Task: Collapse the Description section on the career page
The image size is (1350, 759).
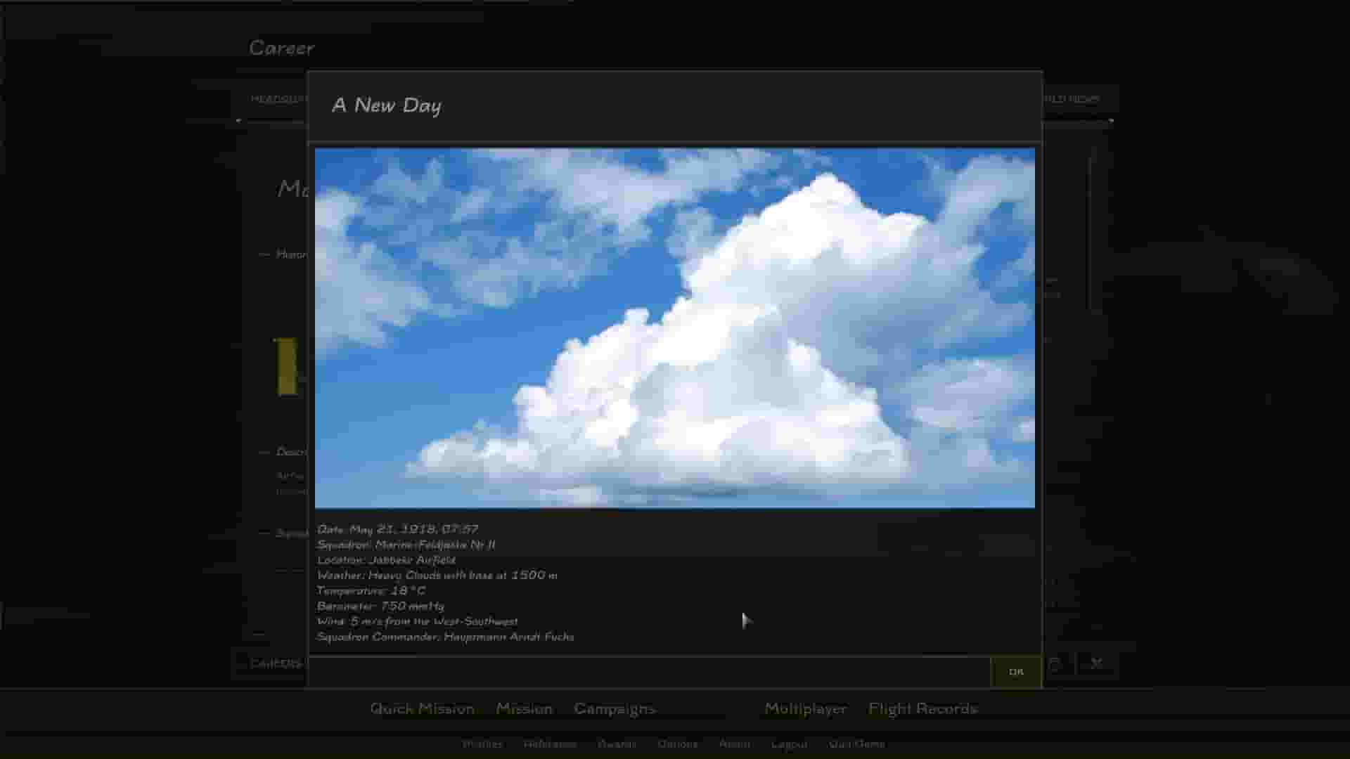Action: point(264,452)
